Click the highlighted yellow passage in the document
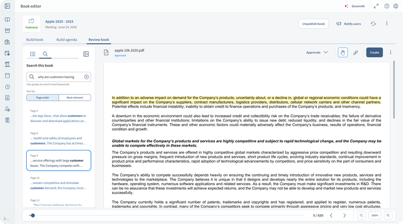This screenshot has width=403, height=224. click(246, 100)
